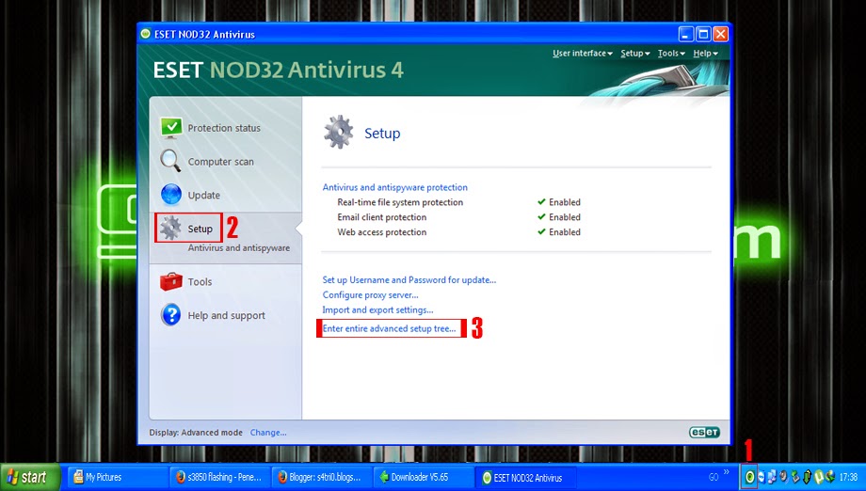This screenshot has height=491, width=866.
Task: Click Real-time file system protection text
Action: coord(400,202)
